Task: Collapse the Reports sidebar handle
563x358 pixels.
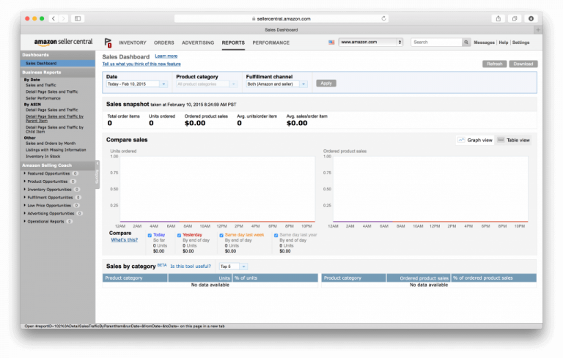Action: [98, 175]
